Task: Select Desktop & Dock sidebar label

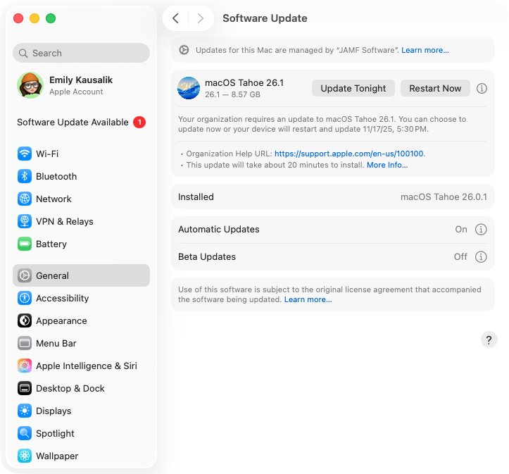Action: (70, 388)
